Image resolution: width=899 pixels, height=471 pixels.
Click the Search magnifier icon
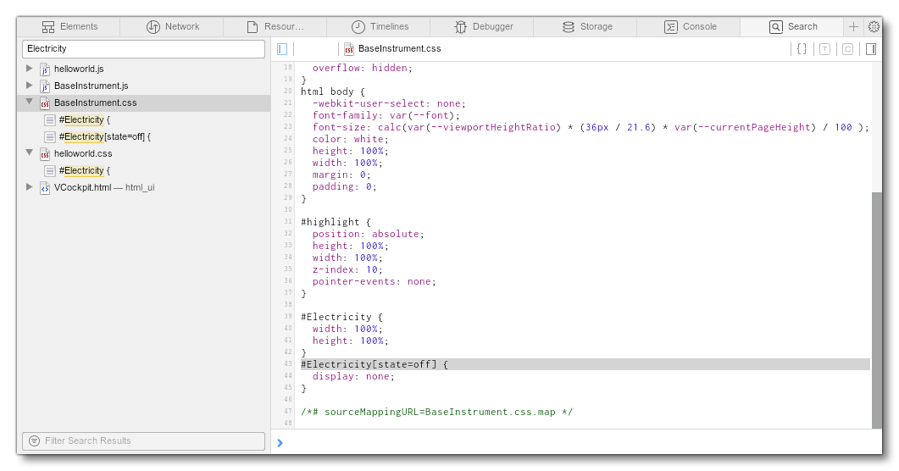pos(776,27)
